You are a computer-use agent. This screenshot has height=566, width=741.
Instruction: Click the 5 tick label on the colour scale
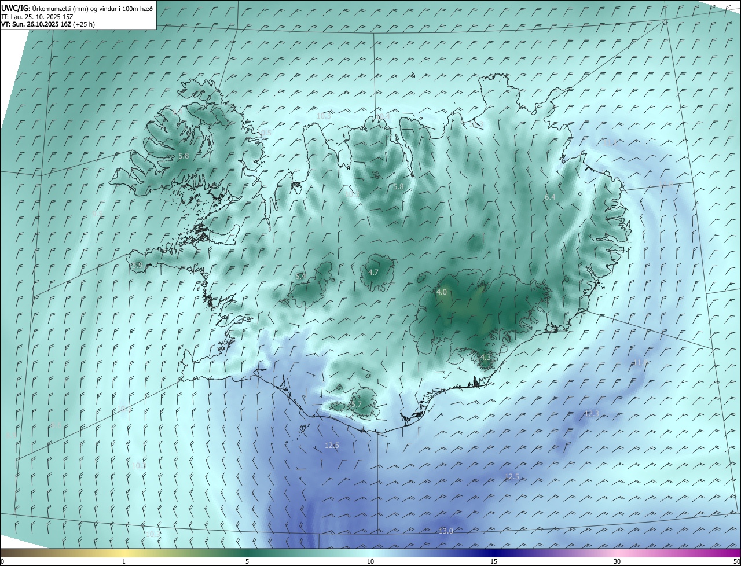(x=247, y=561)
